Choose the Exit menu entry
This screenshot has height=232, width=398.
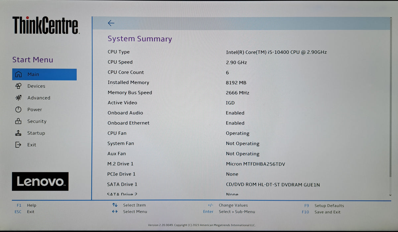(32, 145)
